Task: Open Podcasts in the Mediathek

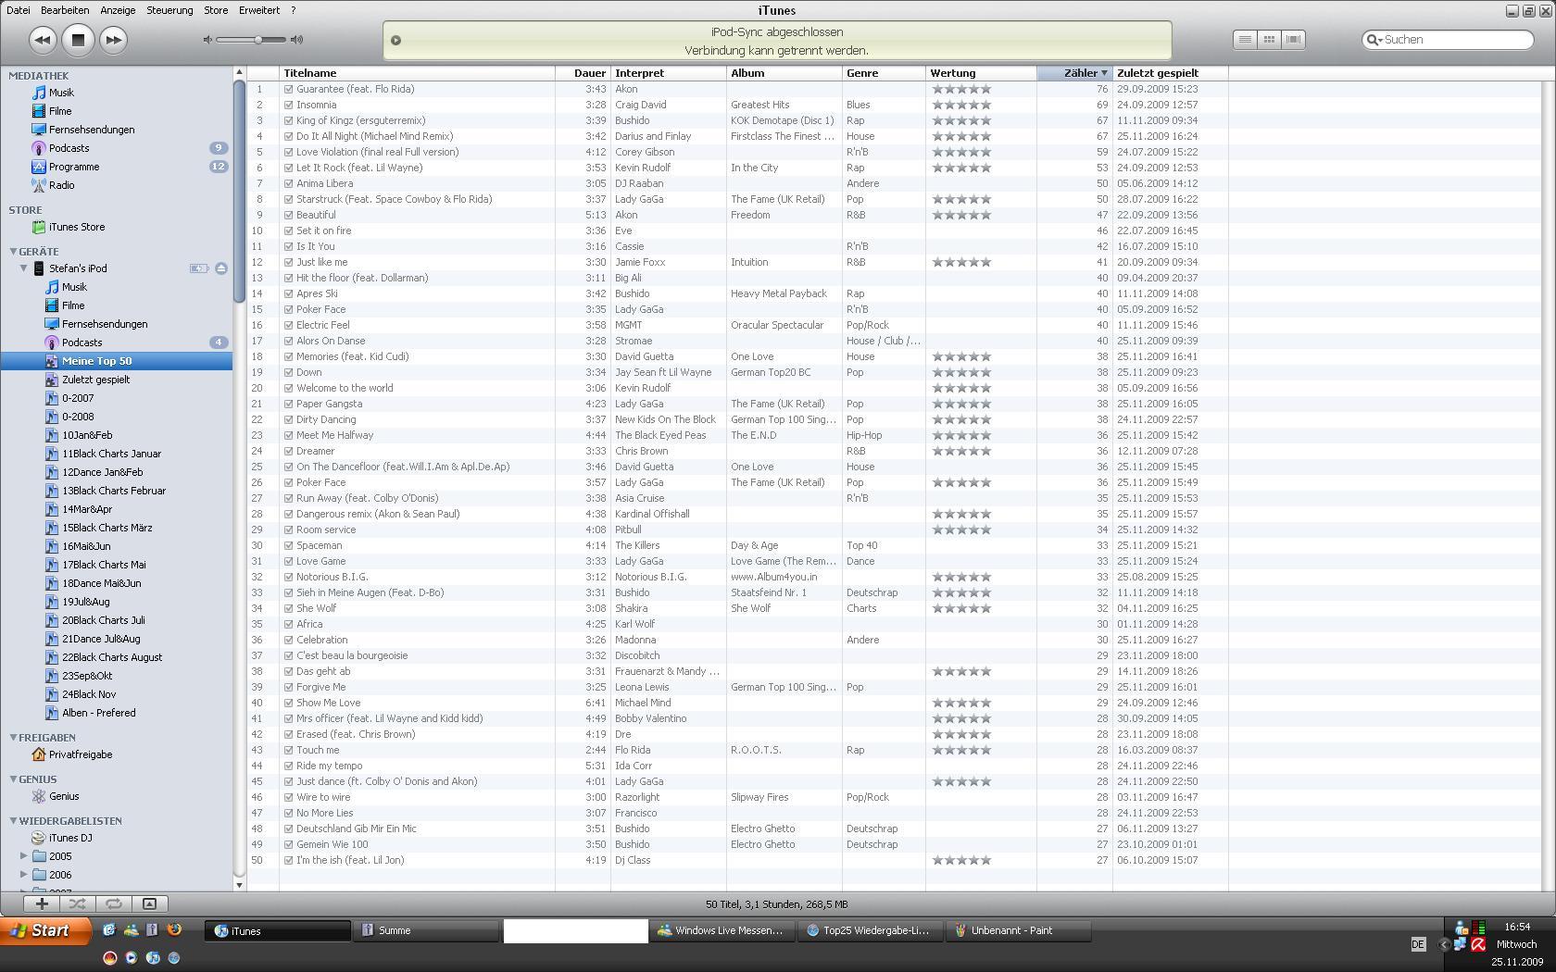Action: [x=69, y=148]
